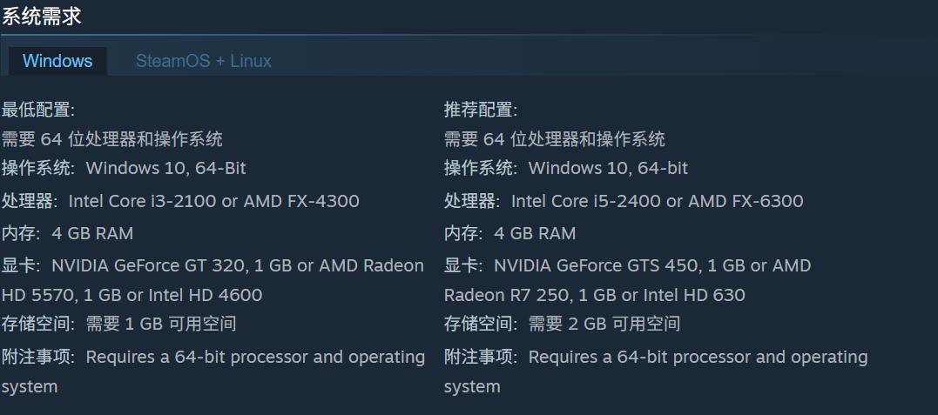The height and width of the screenshot is (415, 938).
Task: Click the 附注事项 note under minimum requirements
Action: coord(213,357)
